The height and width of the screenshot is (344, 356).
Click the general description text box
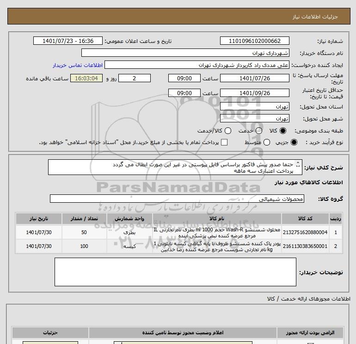(175, 167)
